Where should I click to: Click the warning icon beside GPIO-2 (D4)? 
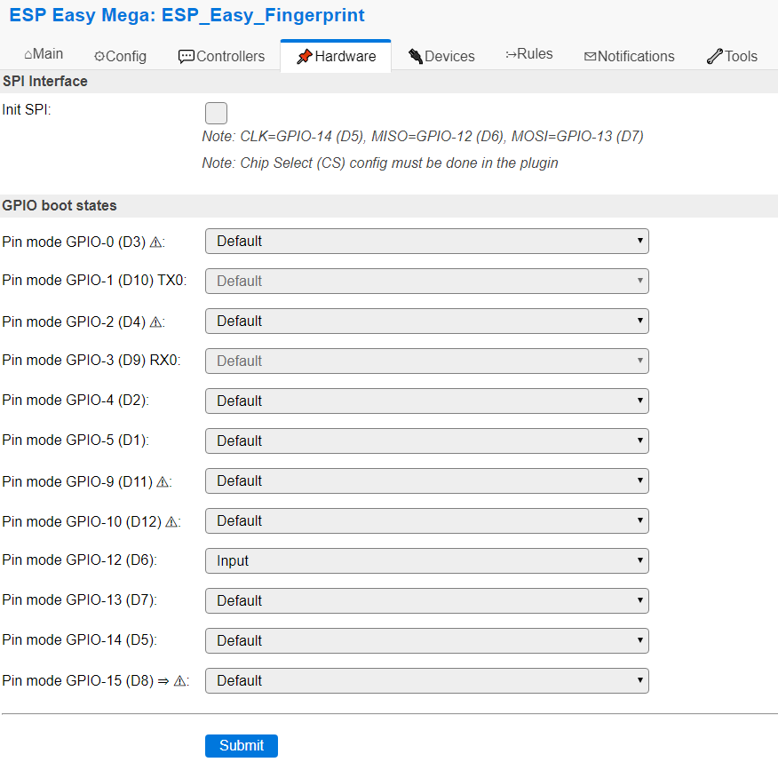click(x=156, y=322)
